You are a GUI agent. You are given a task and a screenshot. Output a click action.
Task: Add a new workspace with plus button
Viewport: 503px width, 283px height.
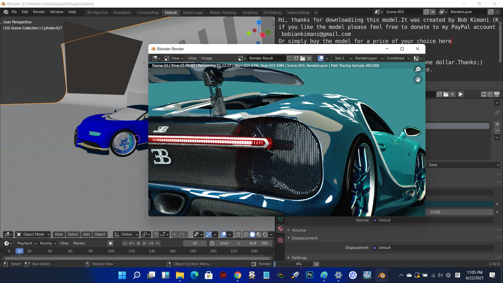[x=316, y=13]
